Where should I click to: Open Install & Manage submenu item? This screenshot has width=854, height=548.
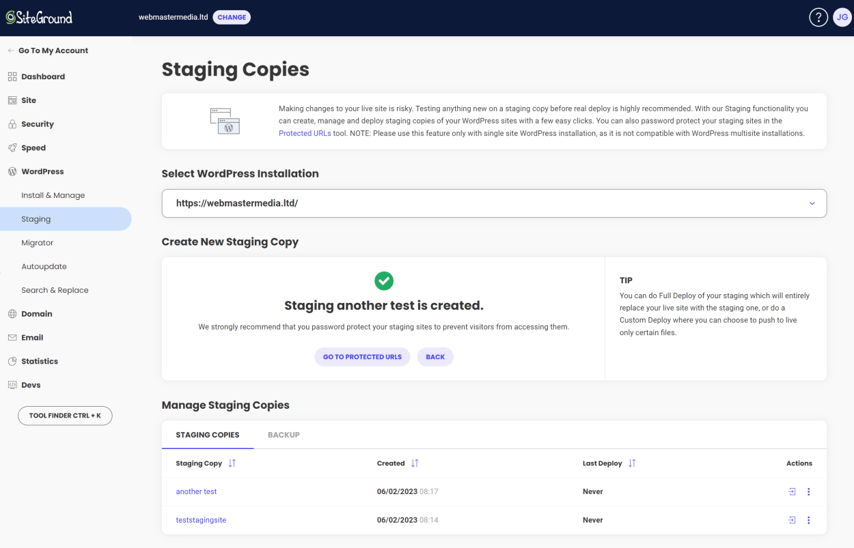pyautogui.click(x=53, y=195)
